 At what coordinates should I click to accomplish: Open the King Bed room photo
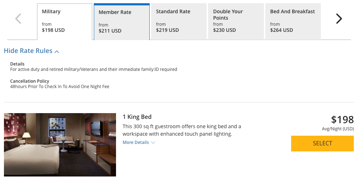point(60,145)
